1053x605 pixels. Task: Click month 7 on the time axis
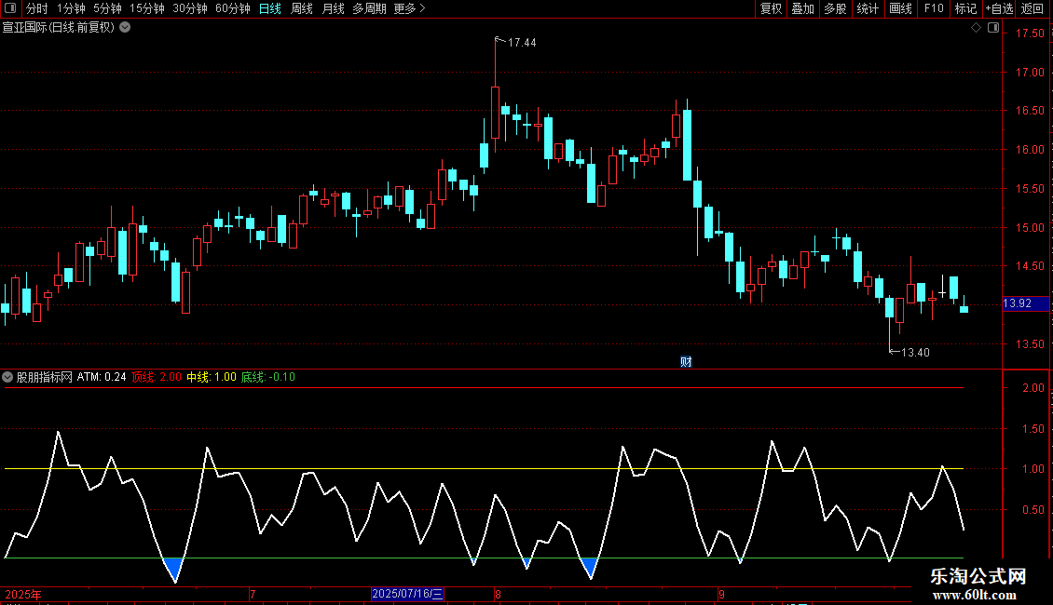click(253, 594)
